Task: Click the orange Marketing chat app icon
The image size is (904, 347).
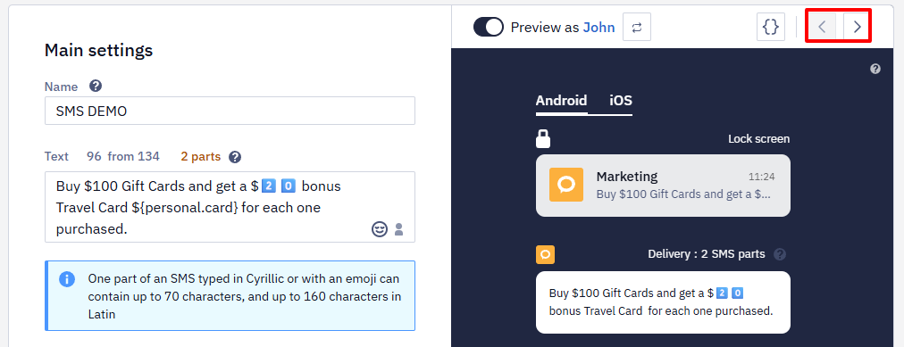Action: tap(566, 185)
